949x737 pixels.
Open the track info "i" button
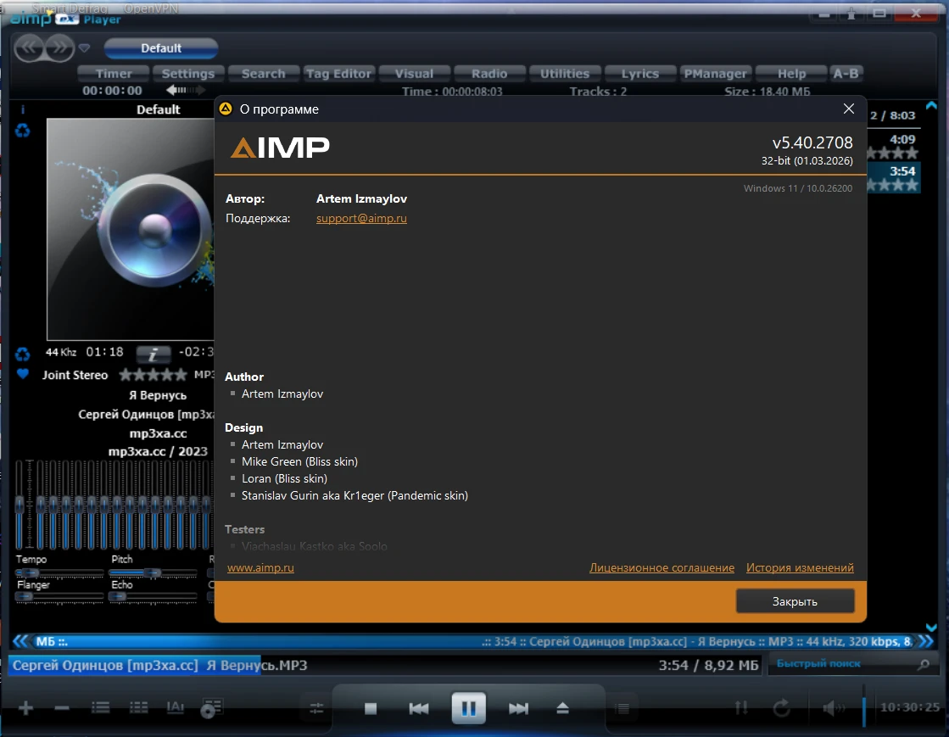(x=154, y=353)
